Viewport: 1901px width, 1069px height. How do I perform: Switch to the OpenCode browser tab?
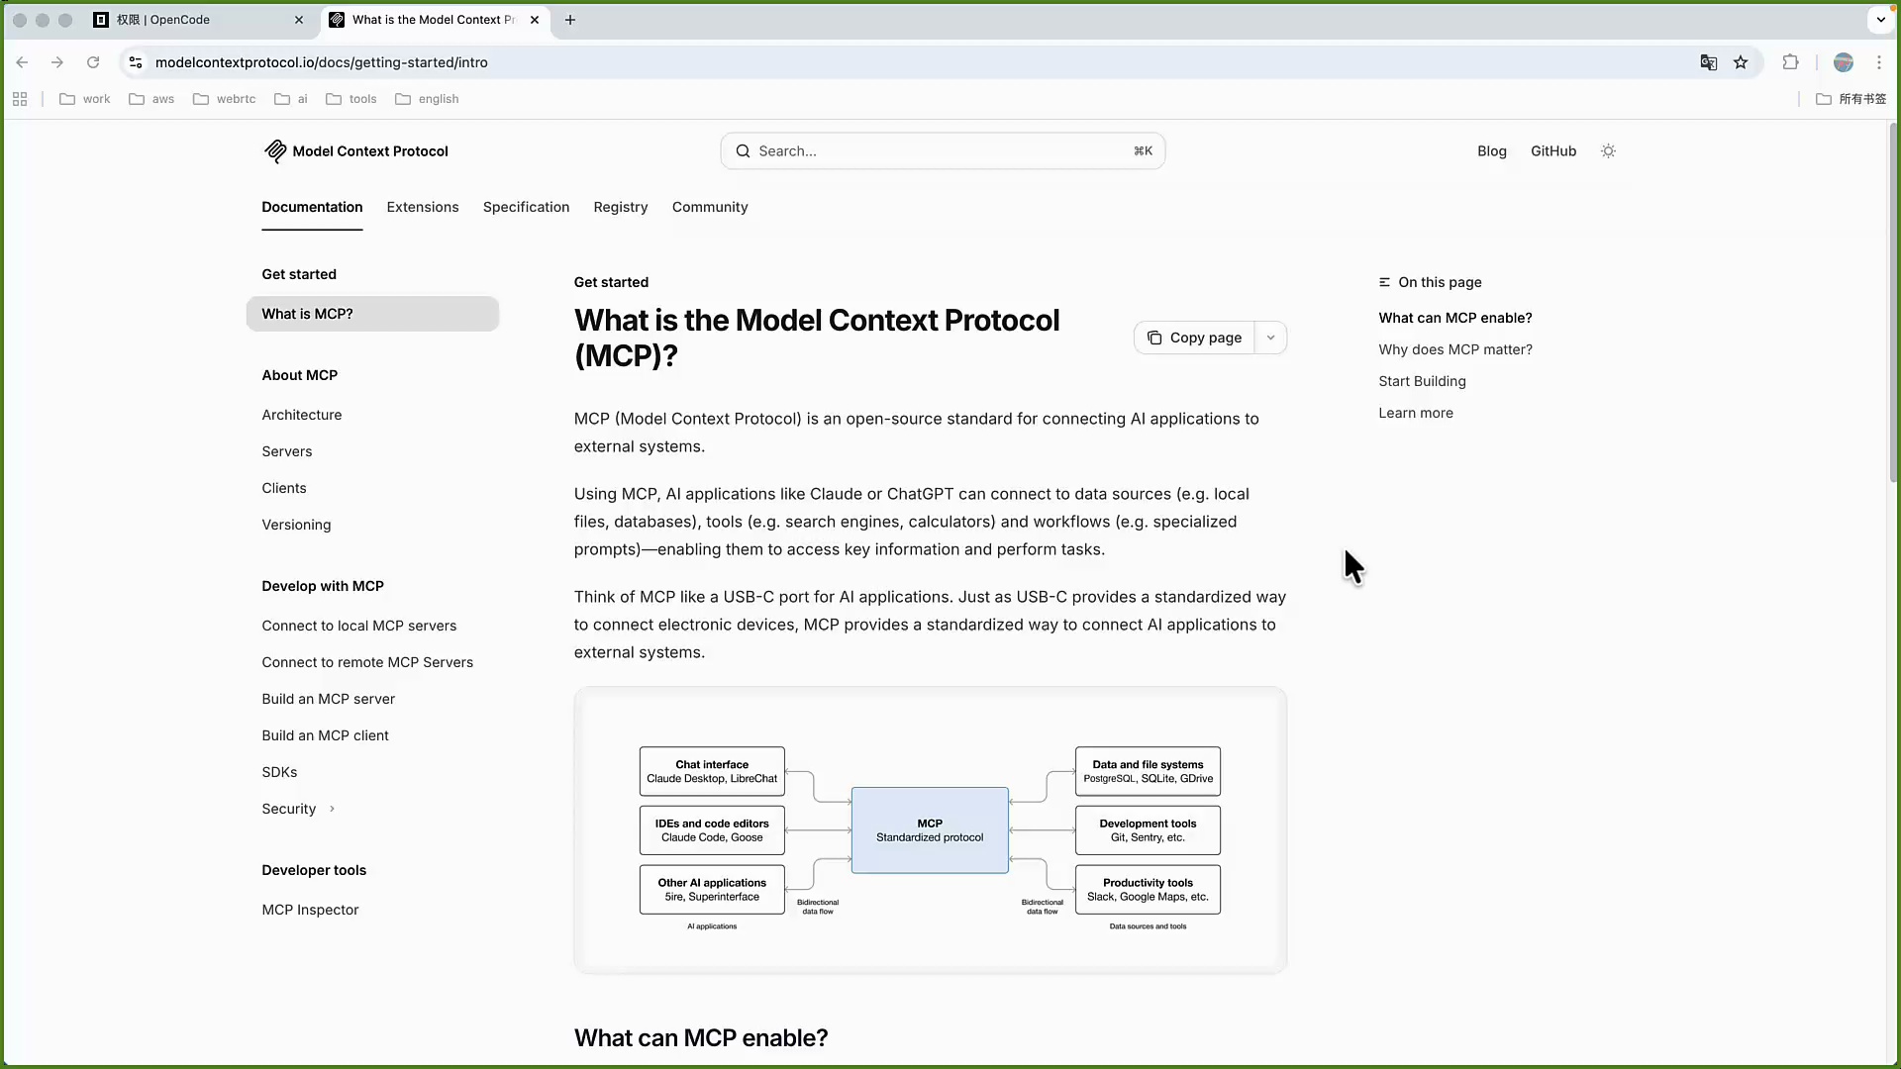coord(198,20)
